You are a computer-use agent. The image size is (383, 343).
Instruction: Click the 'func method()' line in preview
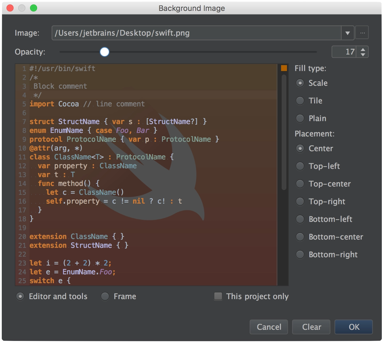[69, 184]
